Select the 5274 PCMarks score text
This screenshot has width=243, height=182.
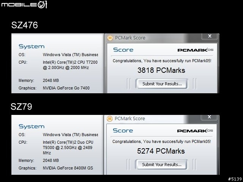(161, 151)
